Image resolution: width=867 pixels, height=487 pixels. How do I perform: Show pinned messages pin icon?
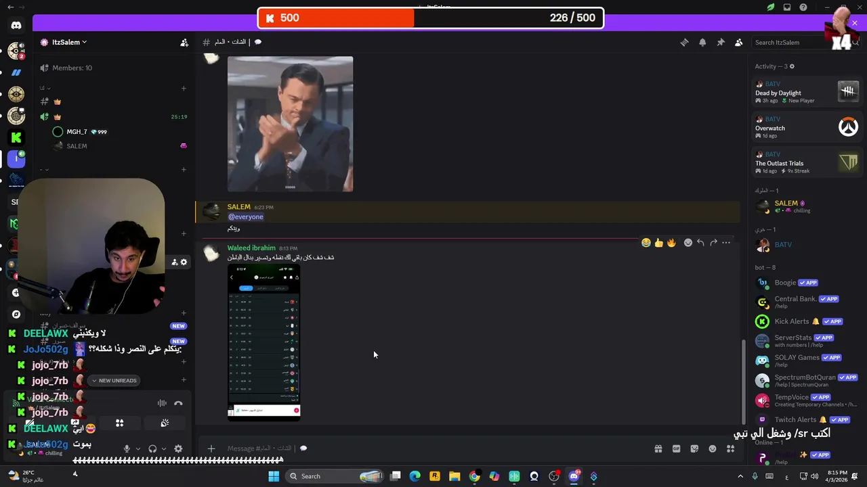coord(721,42)
